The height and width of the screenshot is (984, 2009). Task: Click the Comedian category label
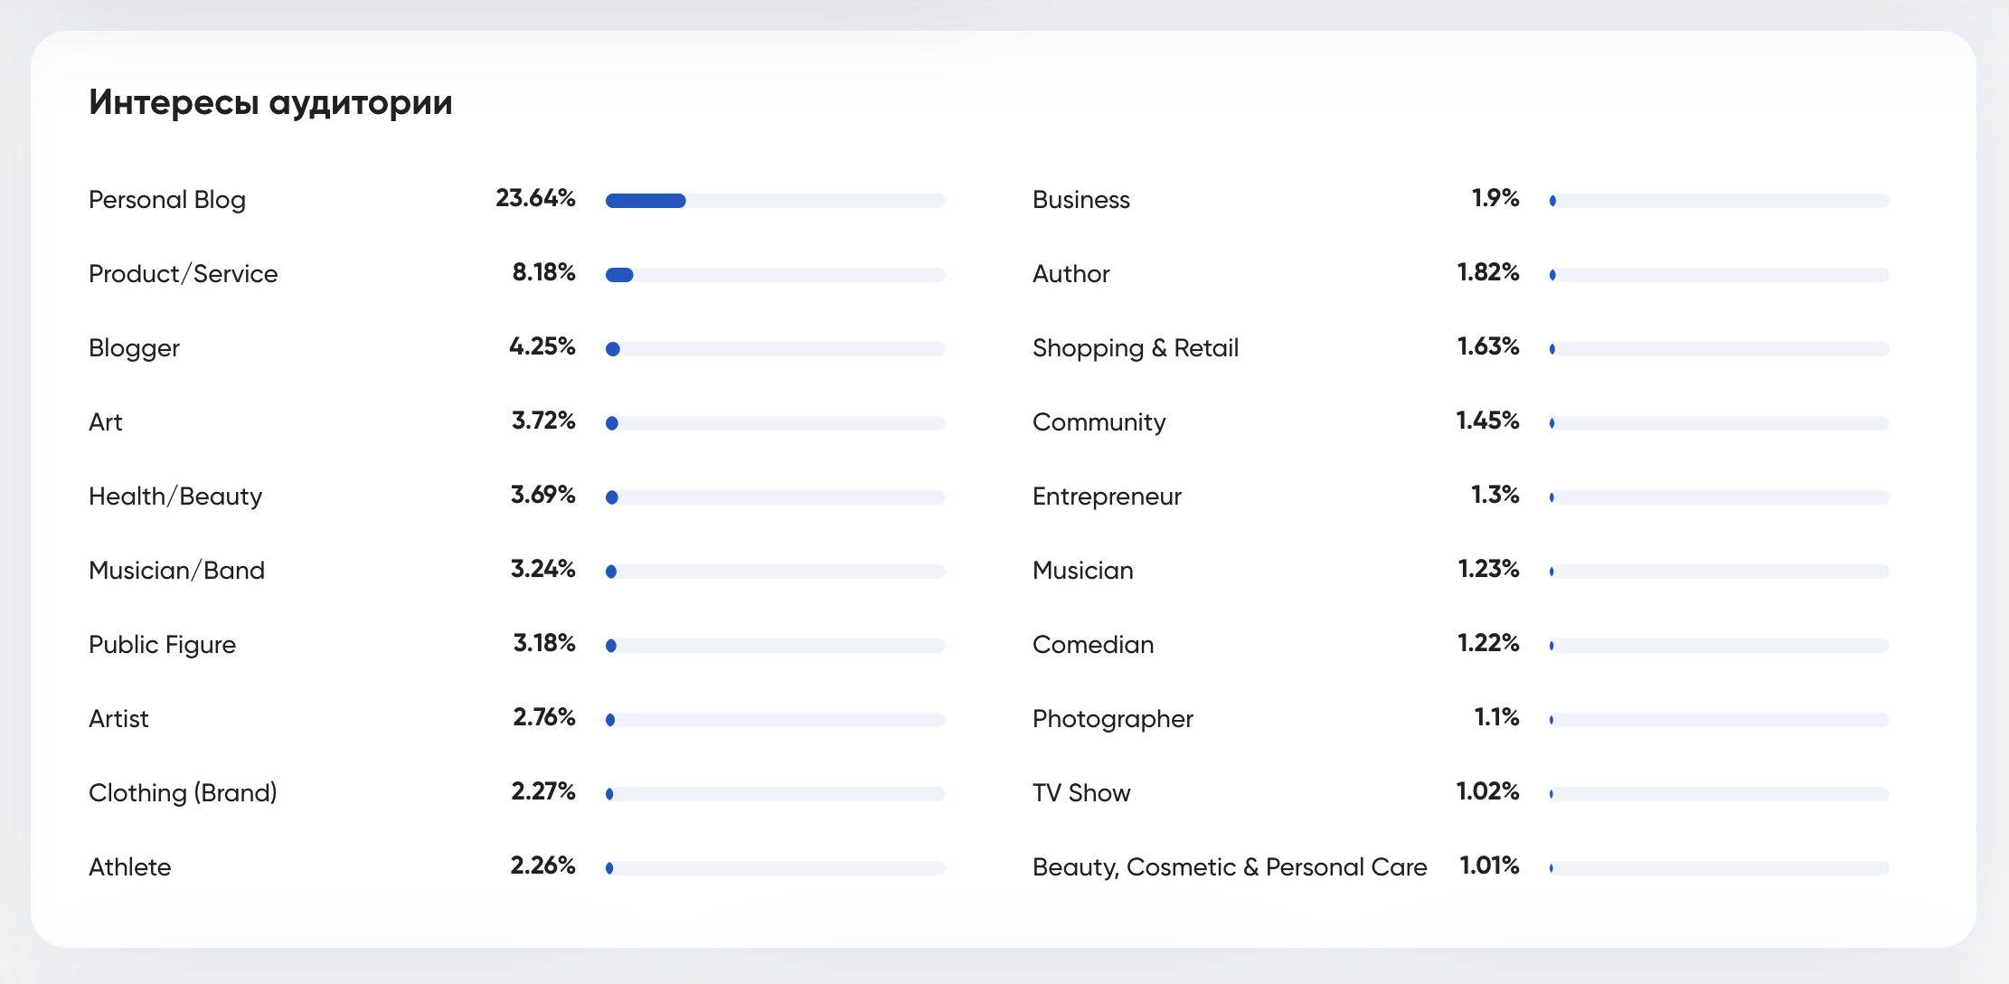point(1092,645)
